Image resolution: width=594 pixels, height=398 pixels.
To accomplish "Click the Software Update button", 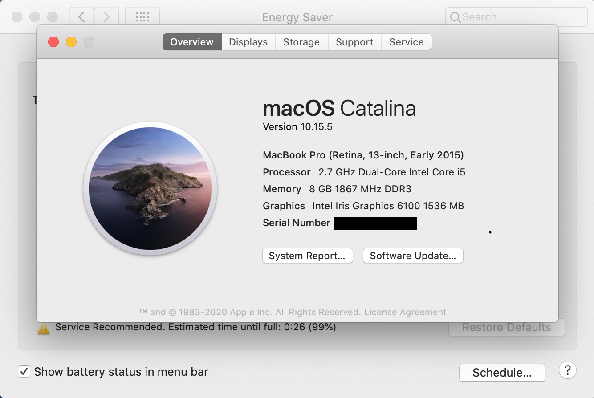I will [413, 256].
